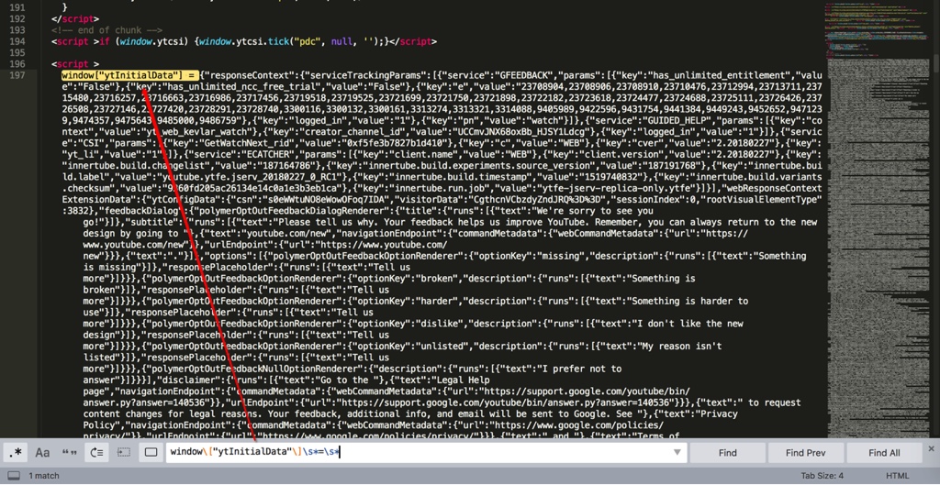Toggle case sensitive Aa option
940x485 pixels.
[42, 453]
